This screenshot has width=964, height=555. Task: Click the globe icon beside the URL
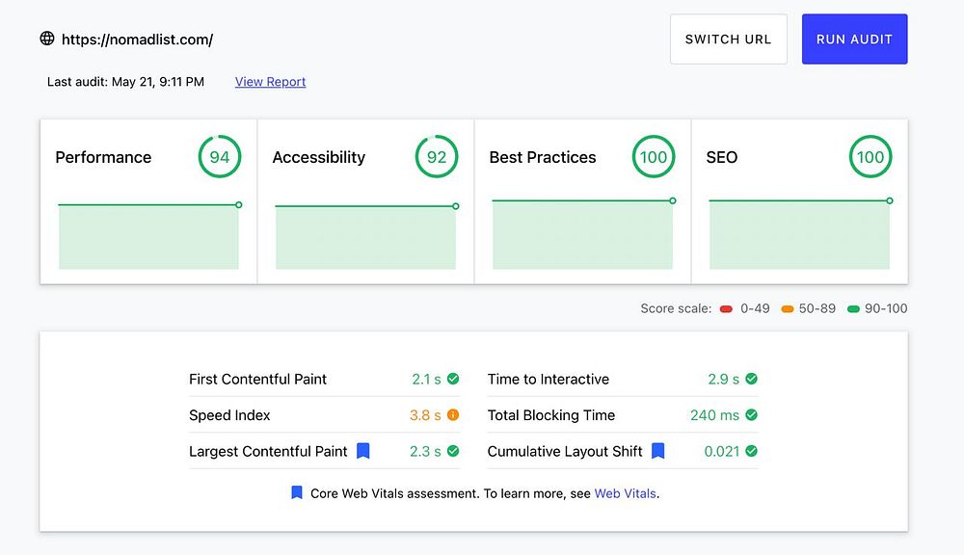[x=47, y=40]
